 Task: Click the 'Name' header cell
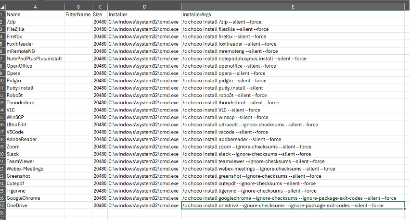[x=35, y=14]
